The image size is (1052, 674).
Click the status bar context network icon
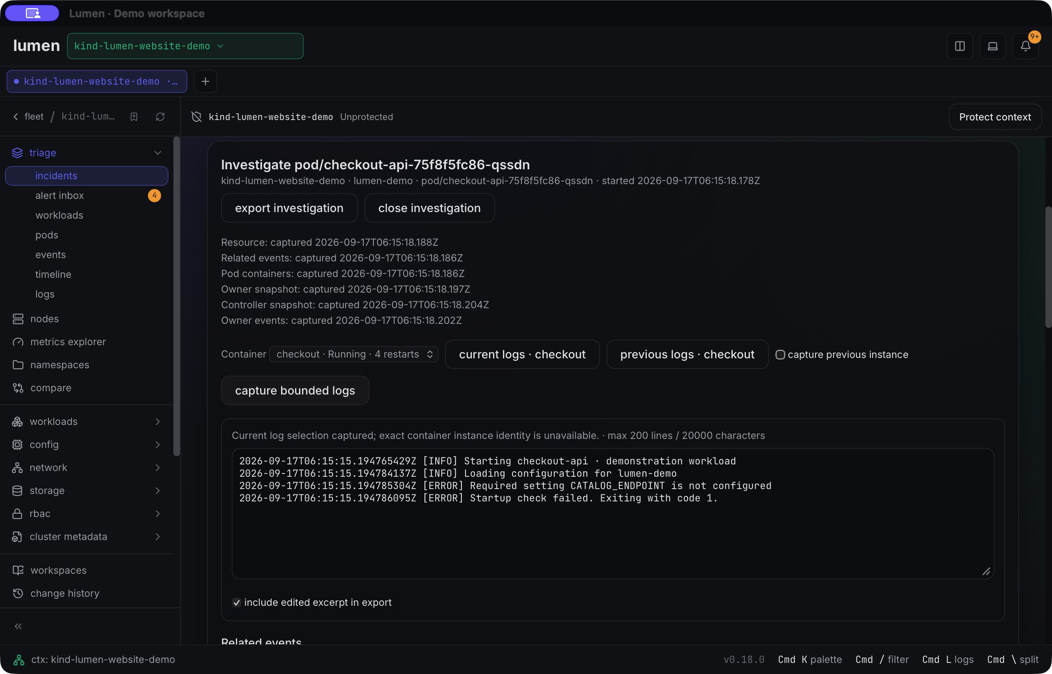[x=19, y=660]
